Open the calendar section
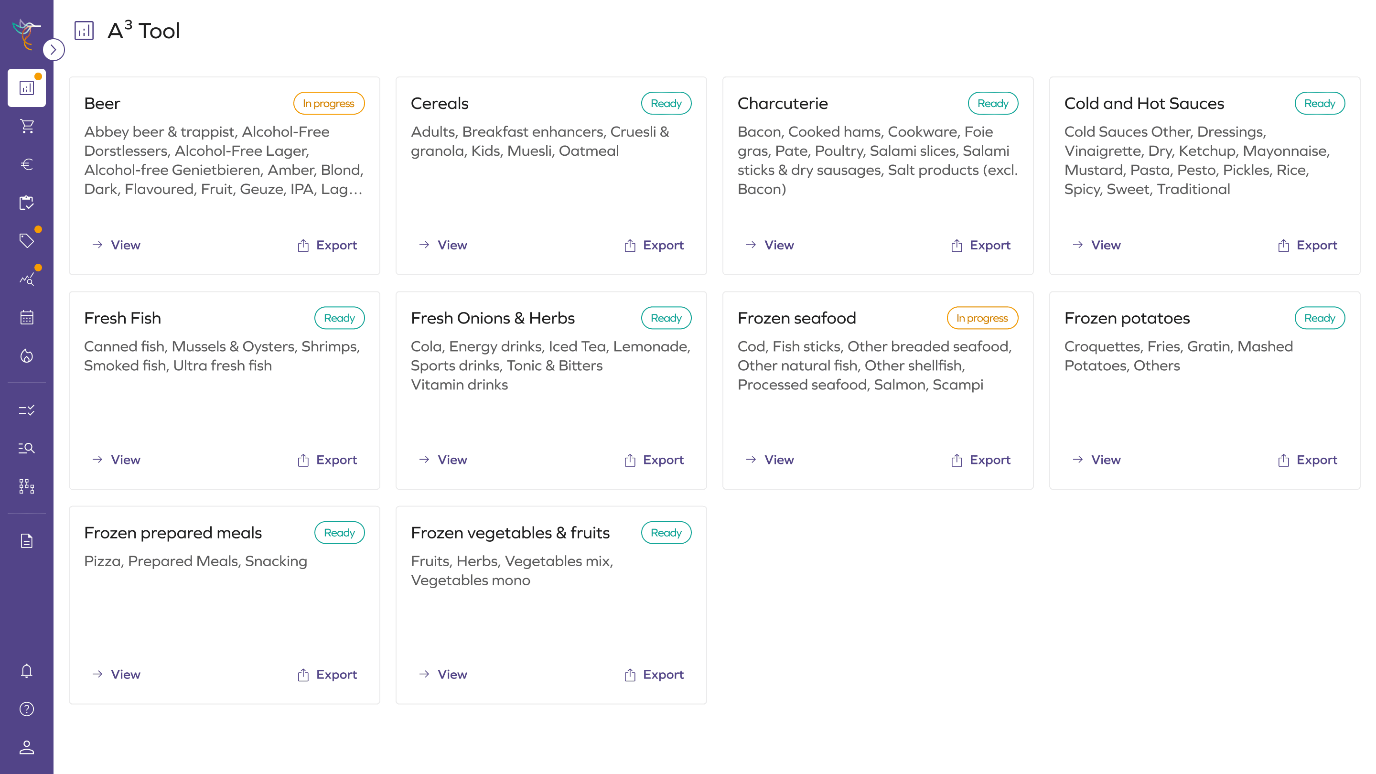 (x=26, y=317)
